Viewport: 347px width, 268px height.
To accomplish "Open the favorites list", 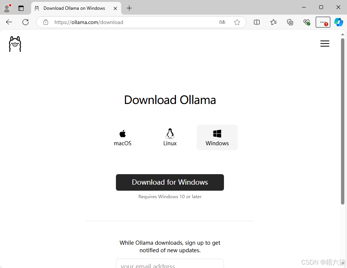I will click(x=273, y=22).
